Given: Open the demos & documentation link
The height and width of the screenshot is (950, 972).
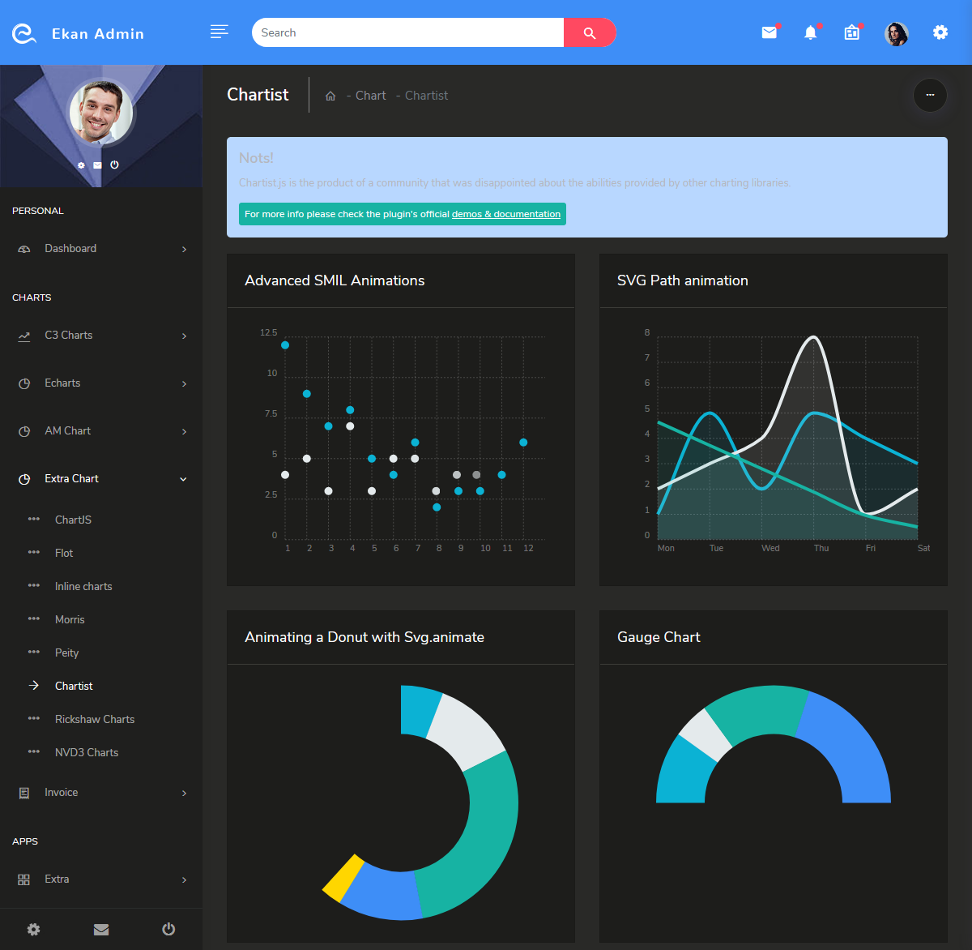Looking at the screenshot, I should point(507,214).
